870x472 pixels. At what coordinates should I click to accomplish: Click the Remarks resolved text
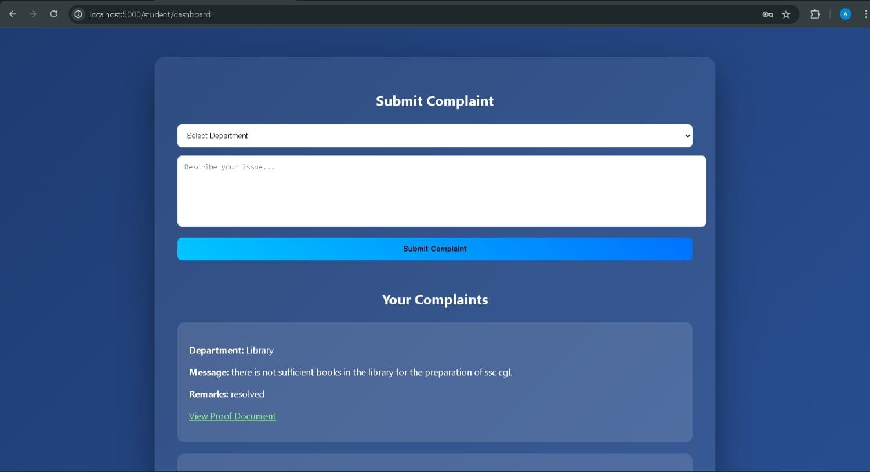226,394
